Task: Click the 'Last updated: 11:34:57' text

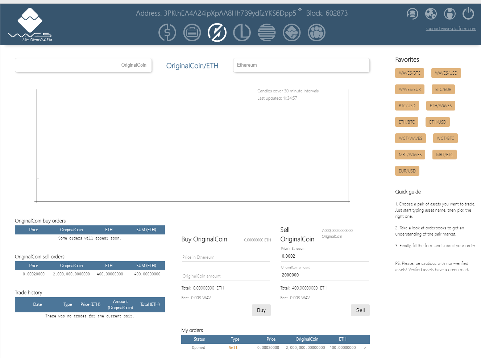Action: pyautogui.click(x=277, y=98)
